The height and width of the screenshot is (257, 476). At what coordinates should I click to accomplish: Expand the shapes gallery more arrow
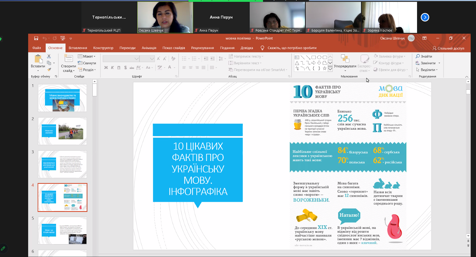tap(330, 69)
